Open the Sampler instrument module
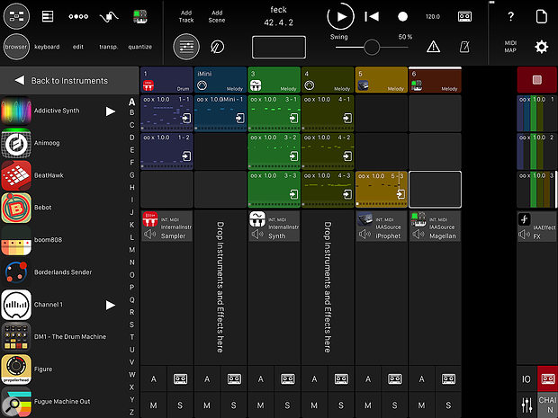Screen dimensions: 558x418 click(x=166, y=226)
